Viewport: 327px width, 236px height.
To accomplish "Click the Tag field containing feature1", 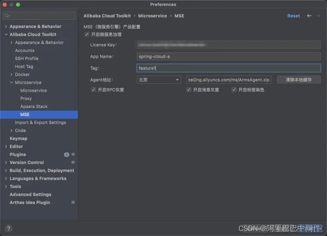I will [228, 68].
